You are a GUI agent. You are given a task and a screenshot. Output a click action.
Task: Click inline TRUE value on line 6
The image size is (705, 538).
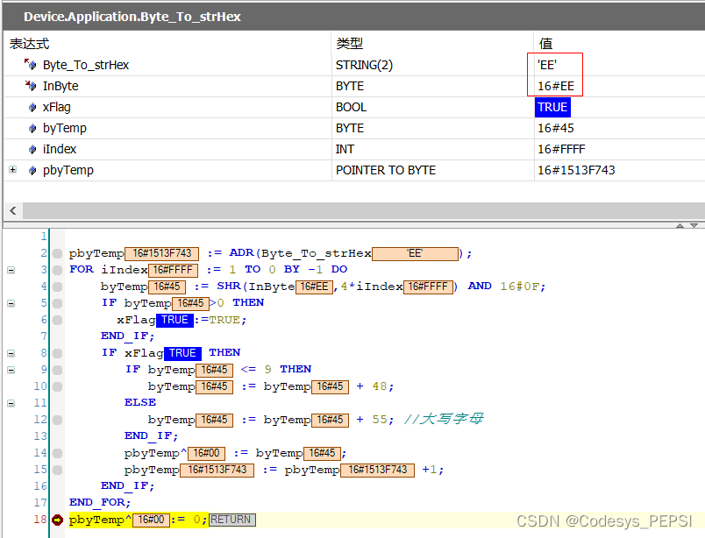pyautogui.click(x=174, y=320)
